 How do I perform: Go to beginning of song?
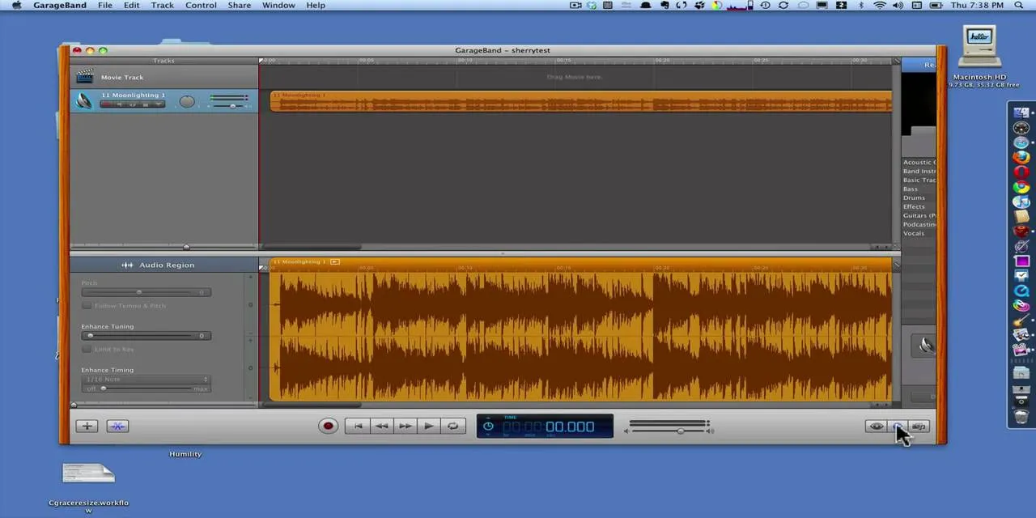coord(358,426)
